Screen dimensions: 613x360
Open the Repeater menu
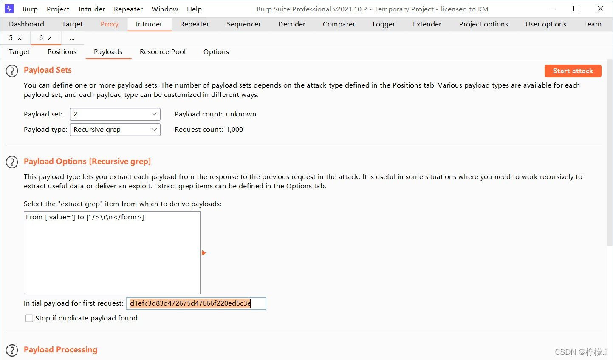(x=128, y=9)
